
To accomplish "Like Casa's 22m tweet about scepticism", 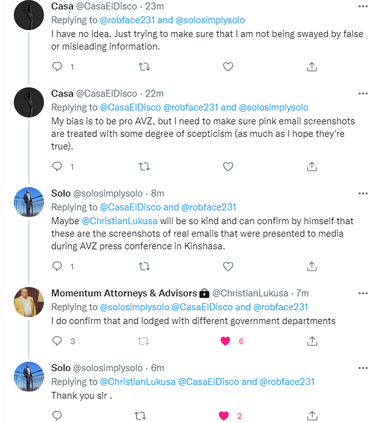I will pyautogui.click(x=228, y=166).
